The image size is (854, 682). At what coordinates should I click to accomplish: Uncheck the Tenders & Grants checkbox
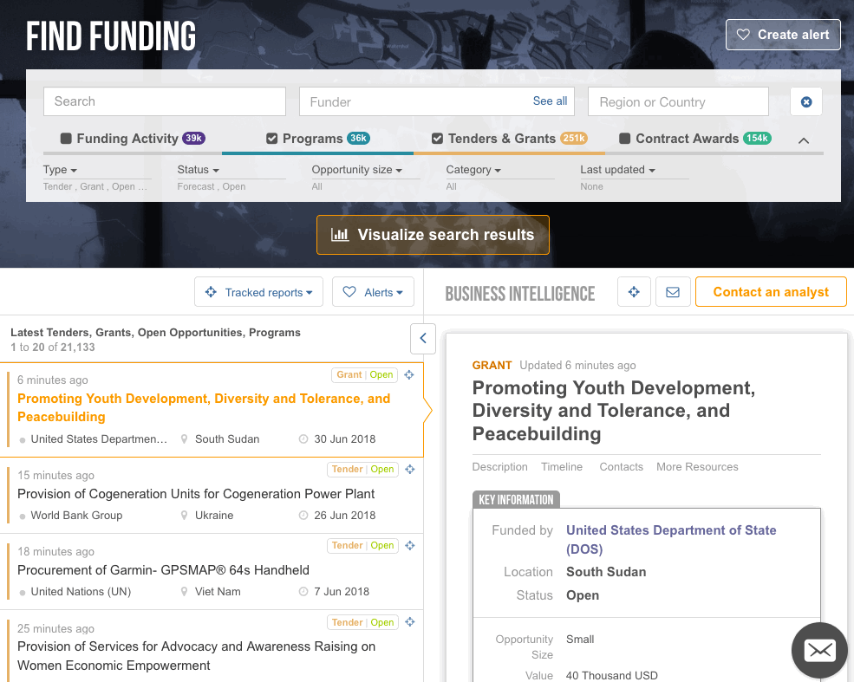click(x=437, y=139)
